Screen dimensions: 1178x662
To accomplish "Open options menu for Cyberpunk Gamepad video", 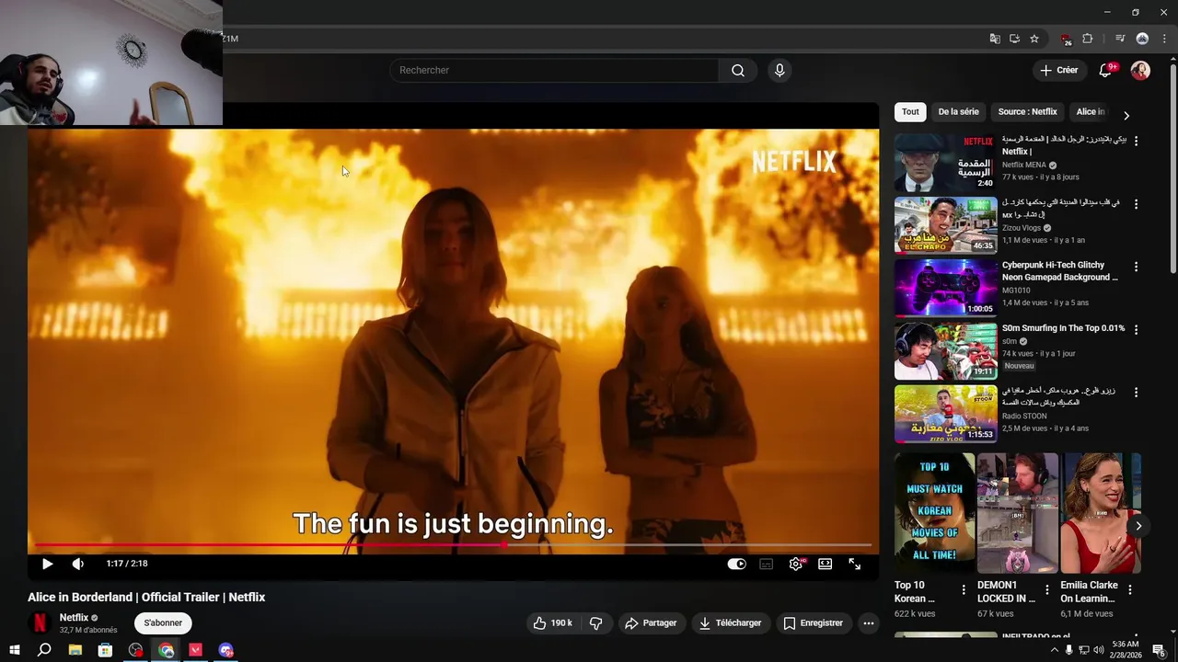I will pos(1136,267).
